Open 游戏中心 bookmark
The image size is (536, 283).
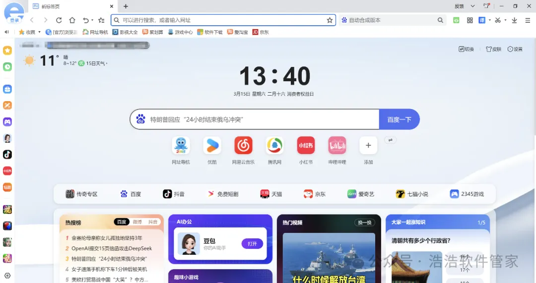(180, 32)
